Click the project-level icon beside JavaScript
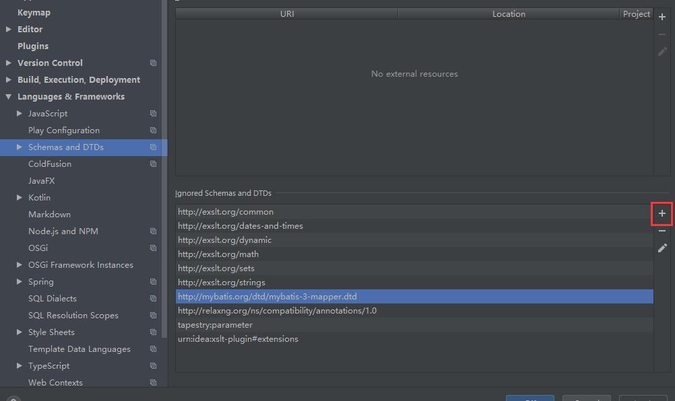The width and height of the screenshot is (675, 401). click(x=153, y=114)
